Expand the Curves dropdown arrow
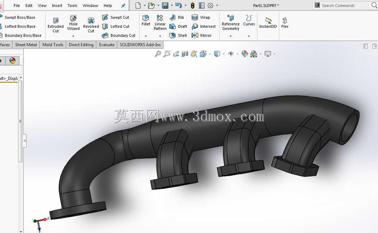This screenshot has width=378, height=233. (x=249, y=36)
